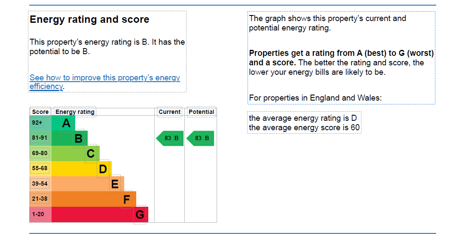Select the Current column header
This screenshot has width=462, height=245.
coord(169,112)
